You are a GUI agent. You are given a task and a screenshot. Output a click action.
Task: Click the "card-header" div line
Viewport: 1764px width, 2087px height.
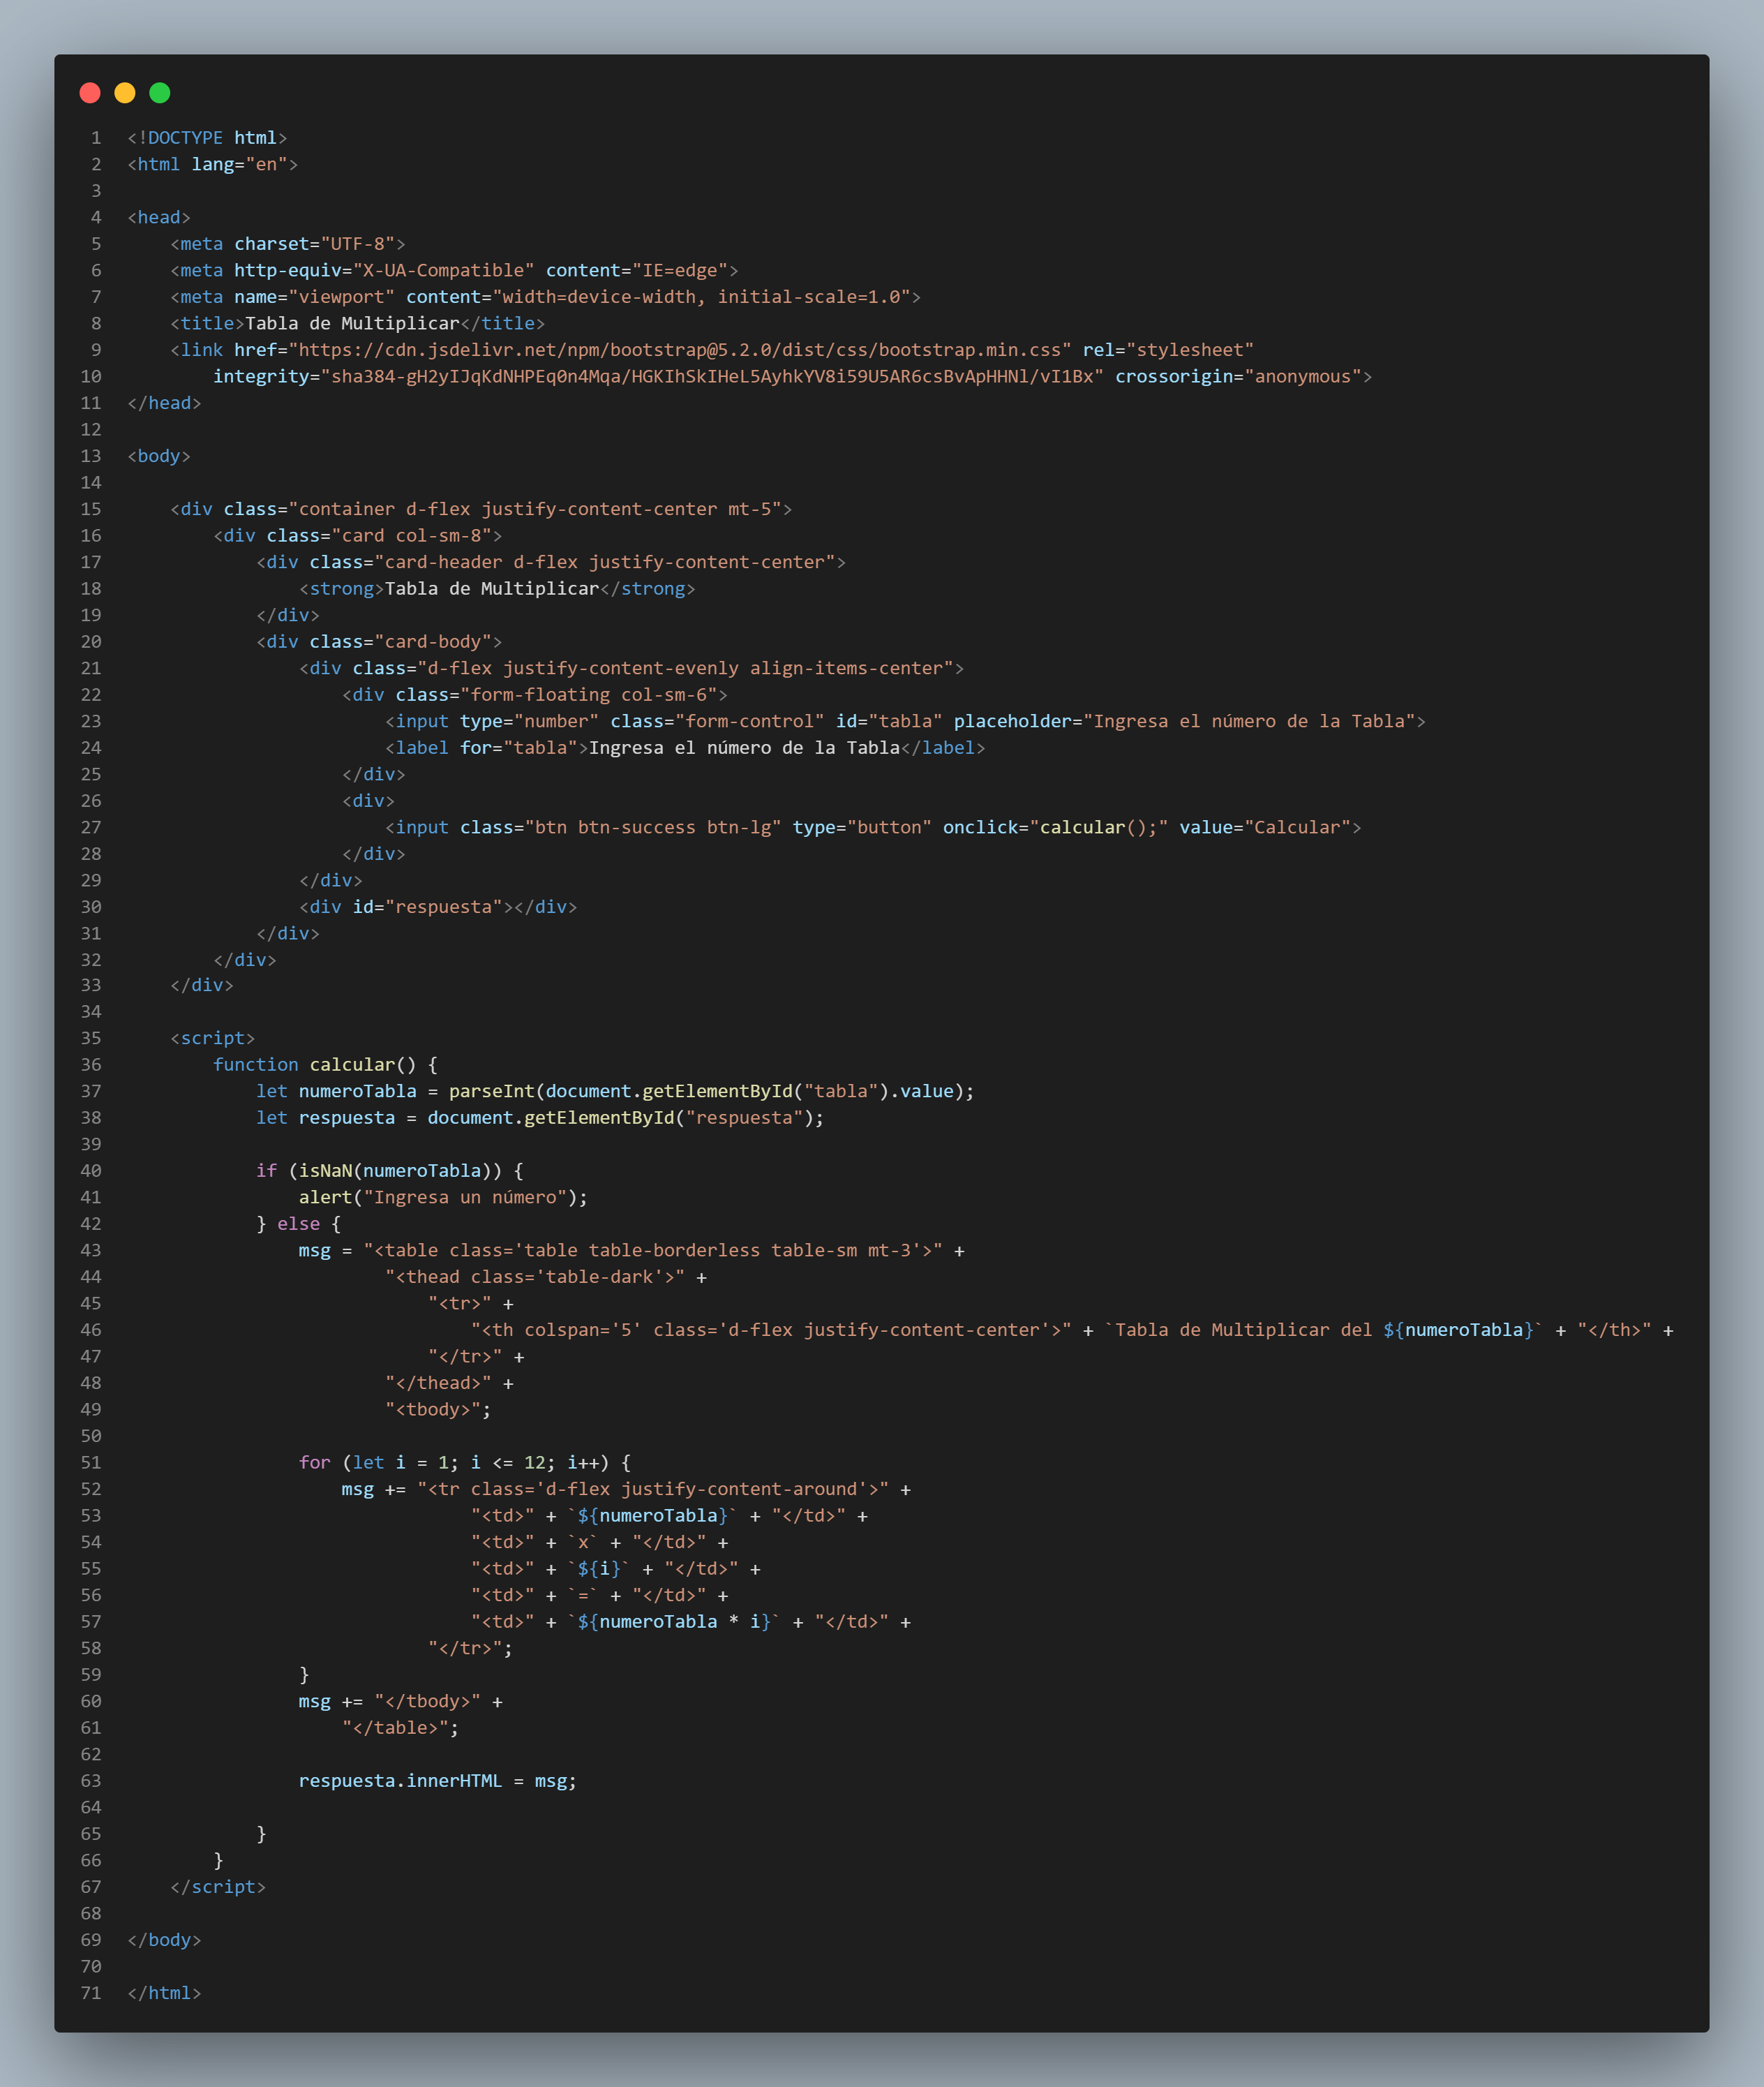pos(551,563)
